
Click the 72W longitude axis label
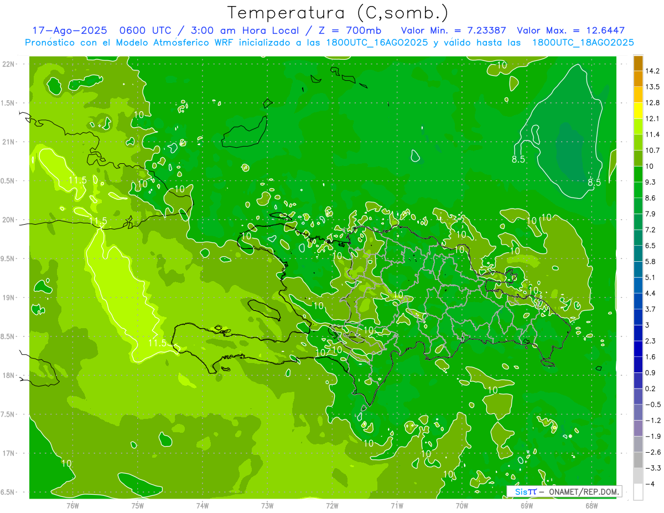click(333, 505)
